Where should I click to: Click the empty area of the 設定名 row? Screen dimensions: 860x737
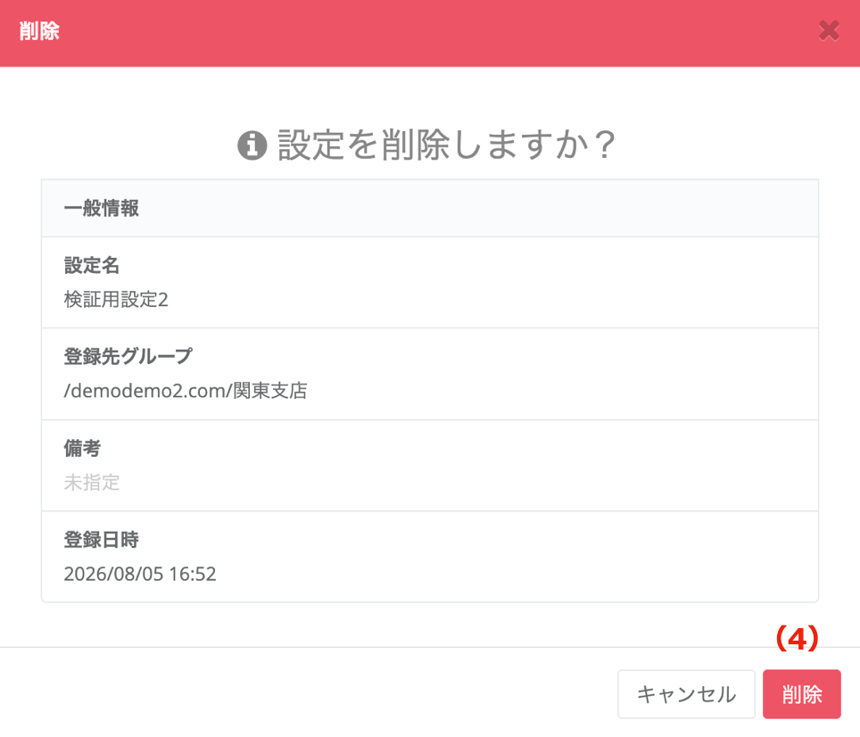[x=467, y=283]
